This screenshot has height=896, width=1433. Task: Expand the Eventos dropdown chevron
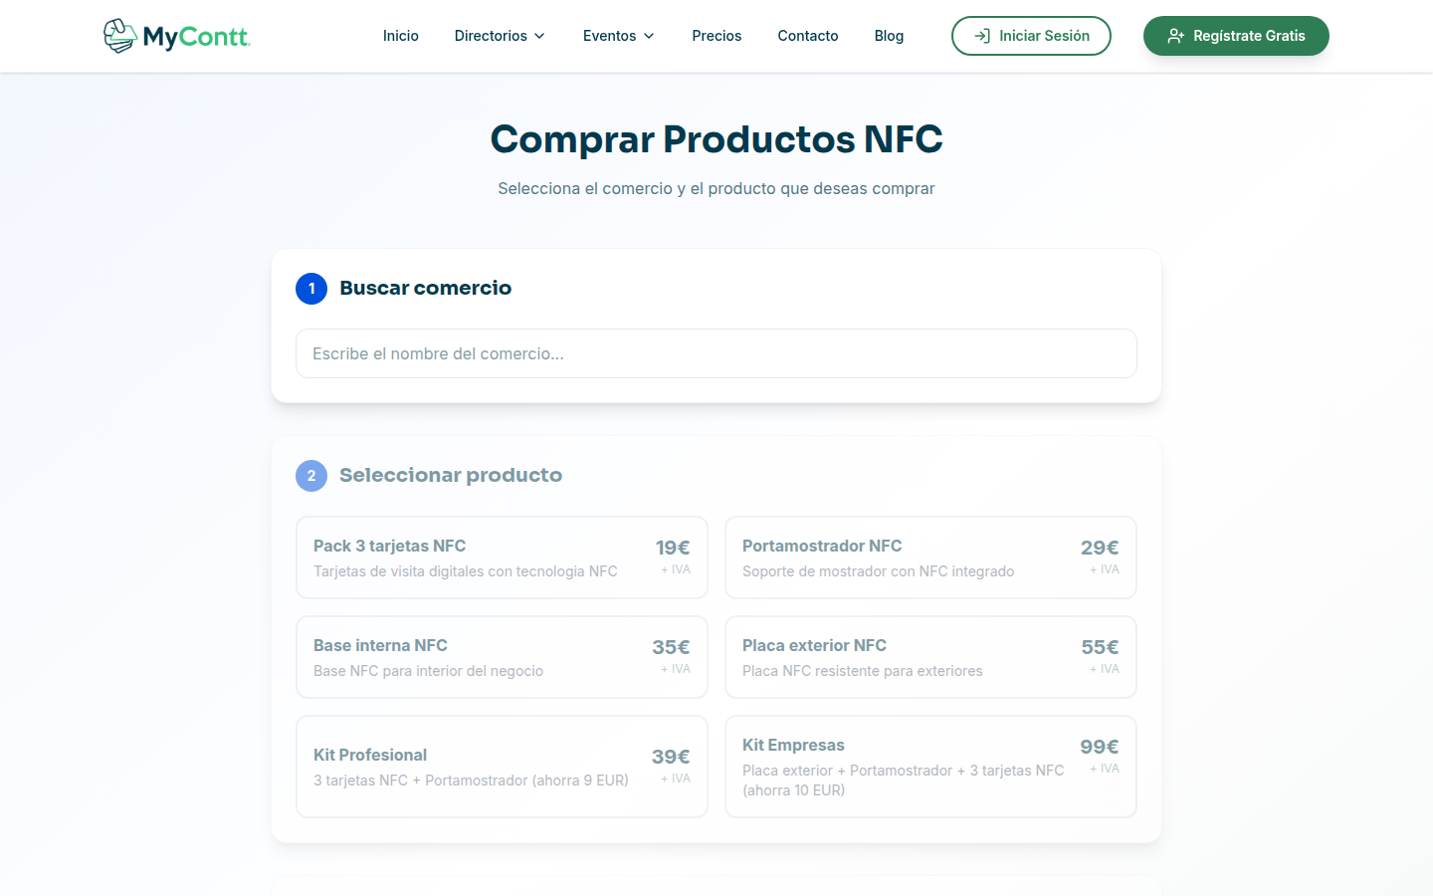pos(649,36)
